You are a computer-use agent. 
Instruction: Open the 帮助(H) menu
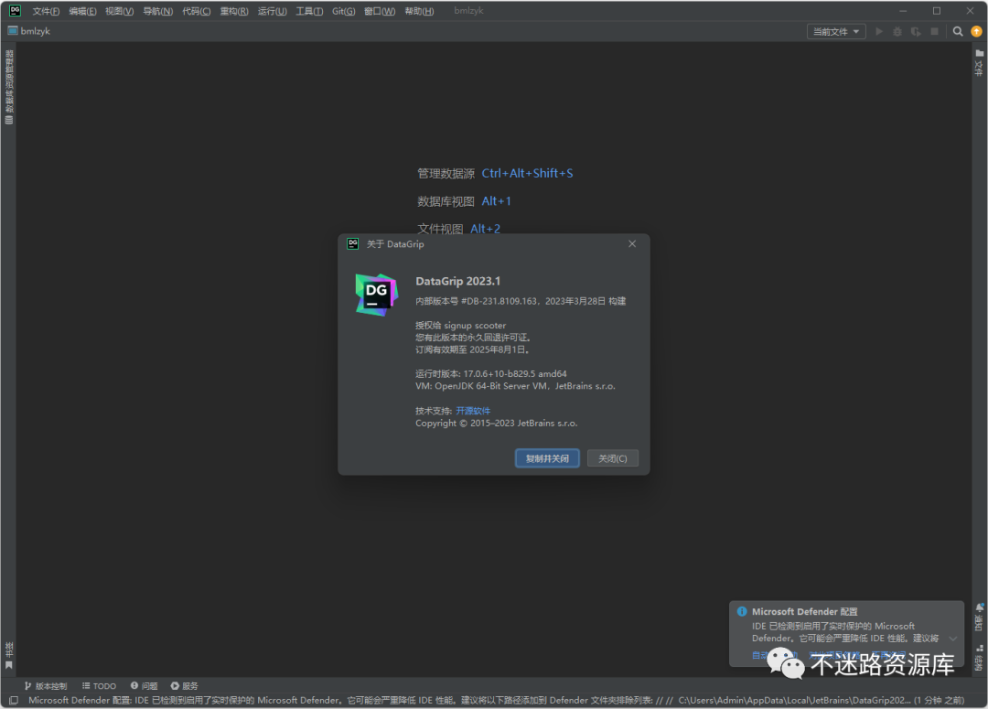419,11
